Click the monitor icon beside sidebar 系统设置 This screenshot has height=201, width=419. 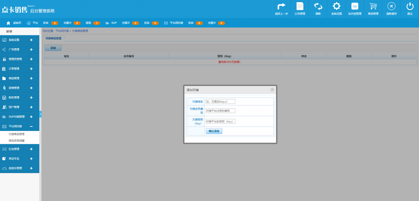4,40
